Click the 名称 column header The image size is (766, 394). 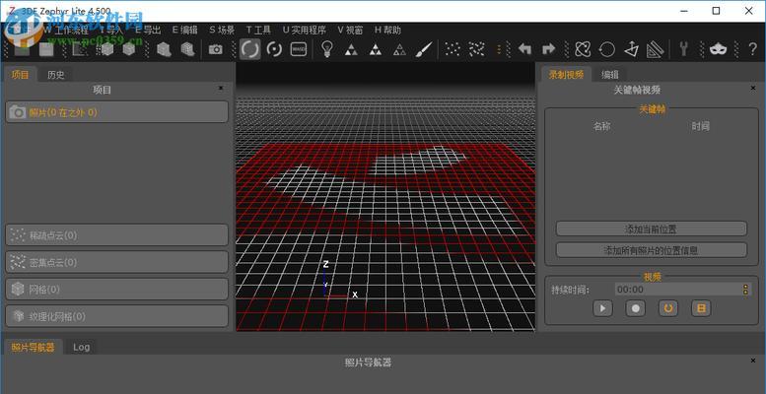(601, 126)
